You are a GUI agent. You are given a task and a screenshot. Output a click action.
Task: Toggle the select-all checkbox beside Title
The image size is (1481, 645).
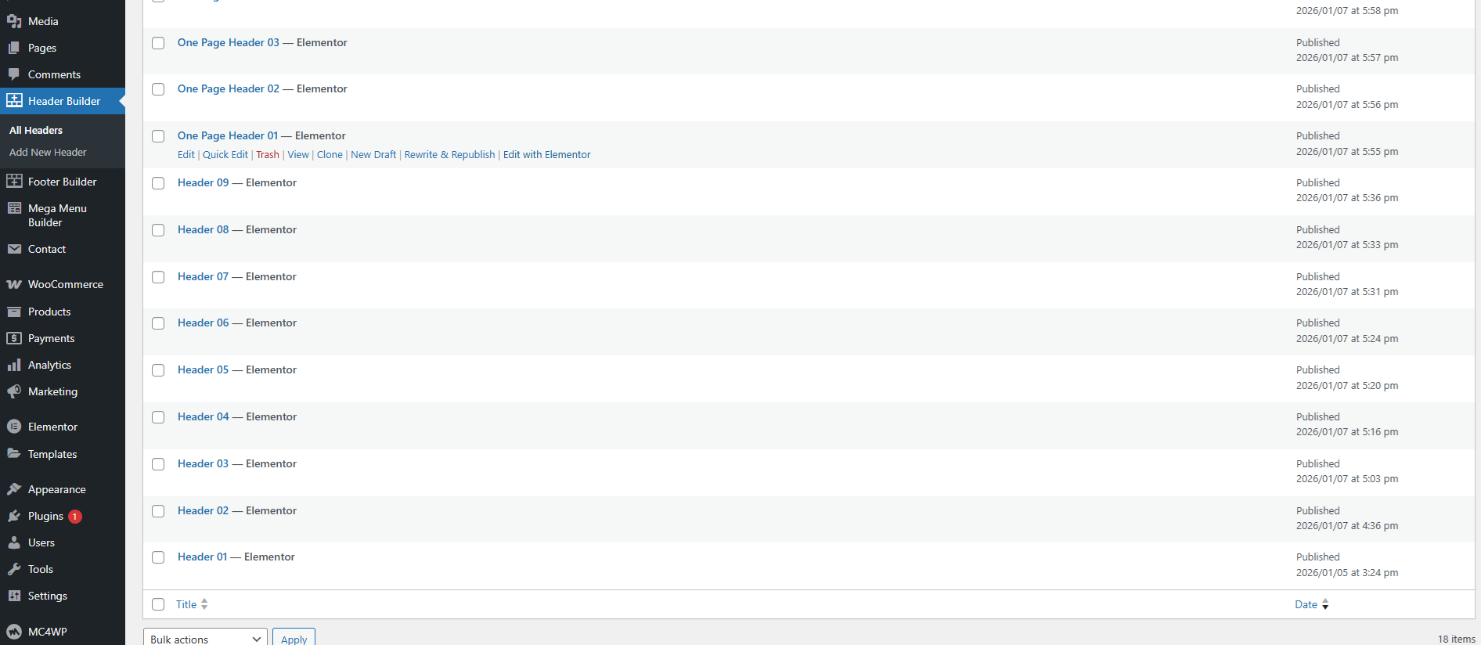pos(158,604)
